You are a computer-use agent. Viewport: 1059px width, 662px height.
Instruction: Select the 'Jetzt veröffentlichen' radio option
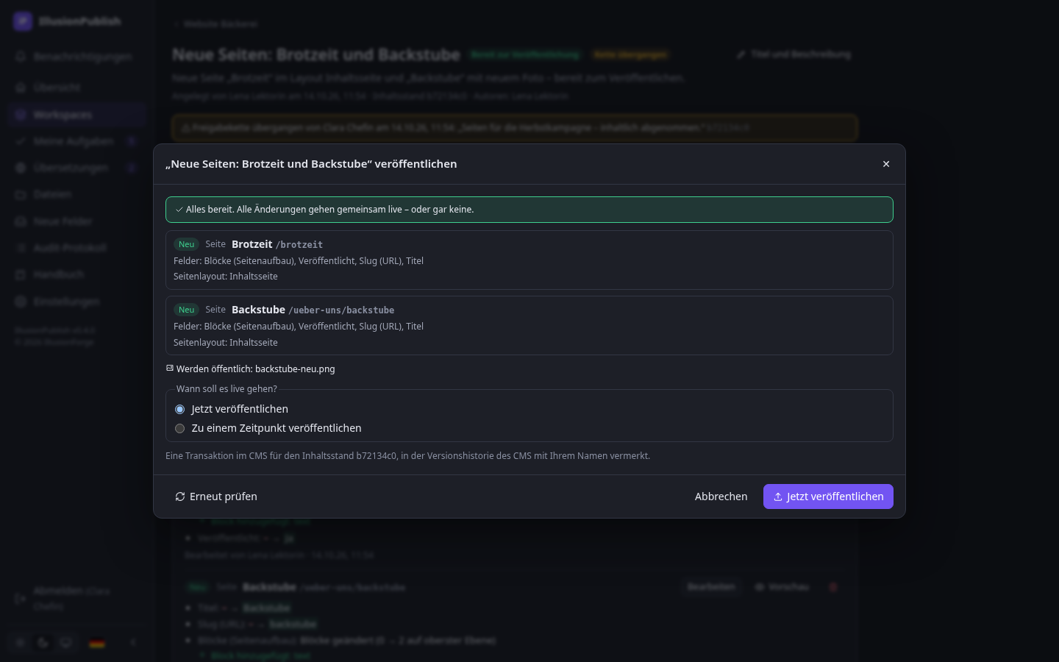[x=179, y=409]
